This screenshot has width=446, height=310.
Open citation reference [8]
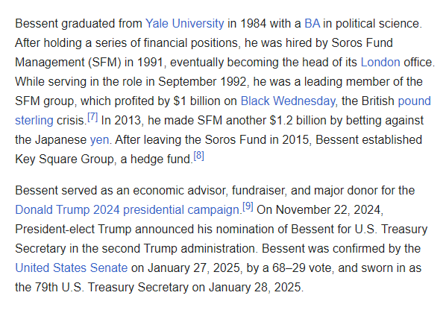click(199, 156)
